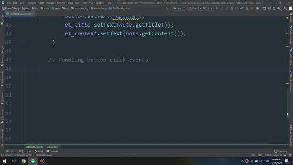This screenshot has height=165, width=293.
Task: Open the Event Log
Action: click(x=281, y=151)
